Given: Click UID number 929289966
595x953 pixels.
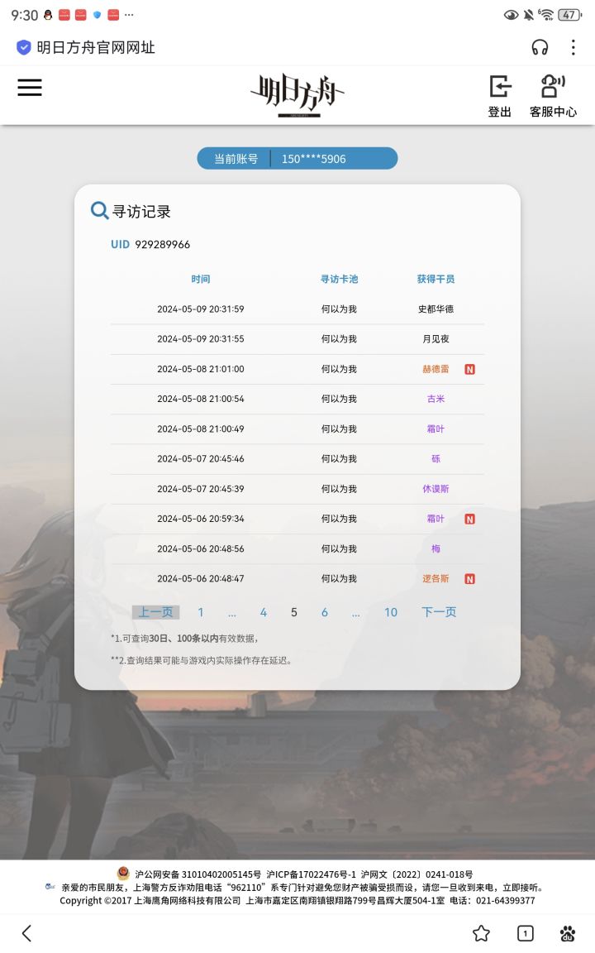Looking at the screenshot, I should [x=162, y=244].
